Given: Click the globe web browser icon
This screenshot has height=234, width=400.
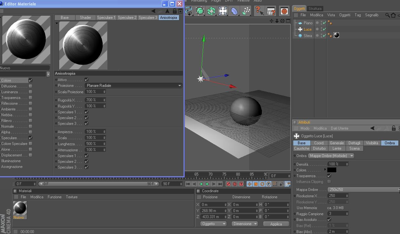Looking at the screenshot, I should pyautogui.click(x=284, y=11).
